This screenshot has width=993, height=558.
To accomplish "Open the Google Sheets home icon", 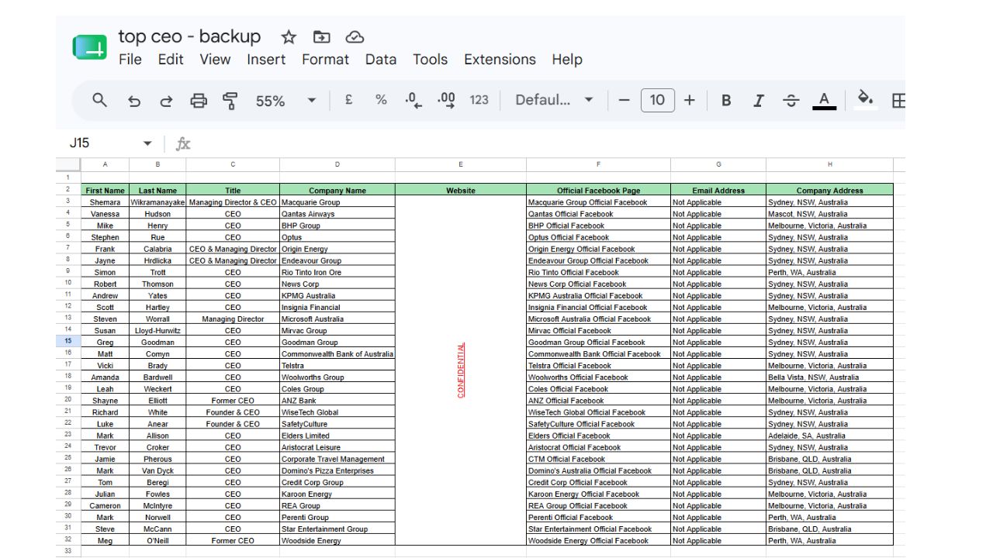I will pos(90,47).
